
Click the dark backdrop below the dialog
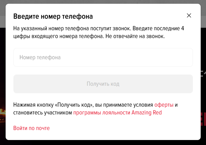click(x=103, y=143)
